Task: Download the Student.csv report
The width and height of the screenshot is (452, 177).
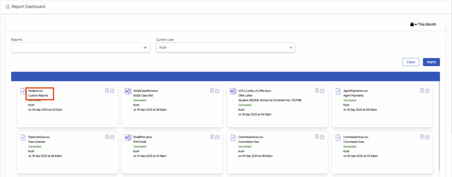Action: pos(112,90)
